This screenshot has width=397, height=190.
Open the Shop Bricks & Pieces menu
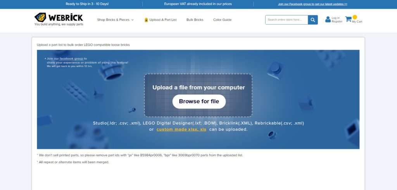coord(115,20)
